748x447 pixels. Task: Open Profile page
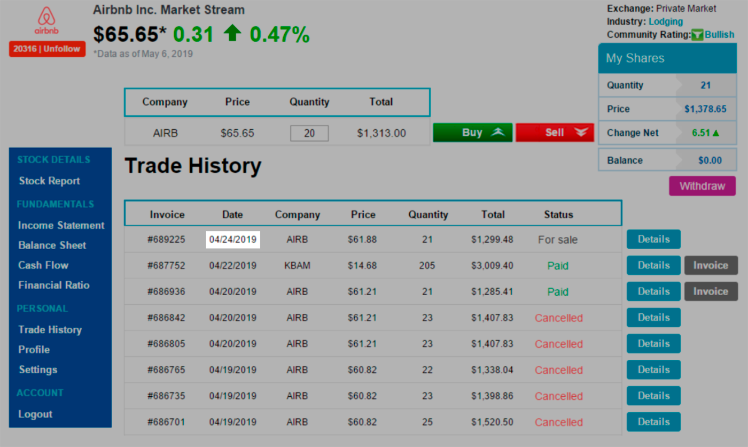pyautogui.click(x=34, y=349)
